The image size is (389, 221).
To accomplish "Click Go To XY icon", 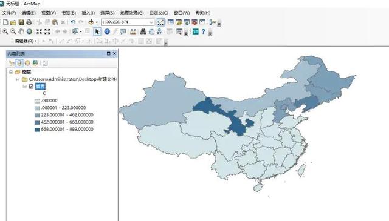I will coord(159,31).
